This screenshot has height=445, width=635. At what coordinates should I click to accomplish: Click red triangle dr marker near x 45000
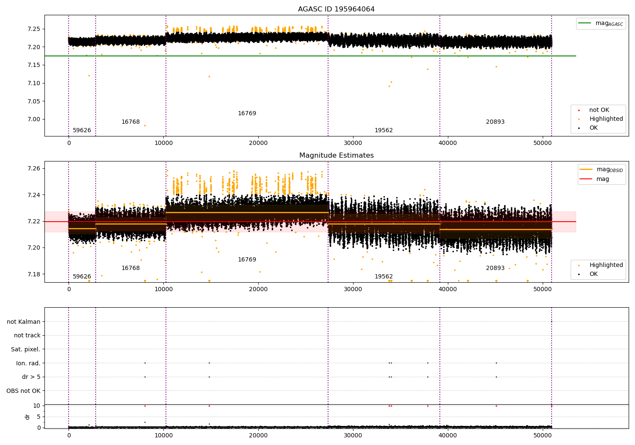496,406
